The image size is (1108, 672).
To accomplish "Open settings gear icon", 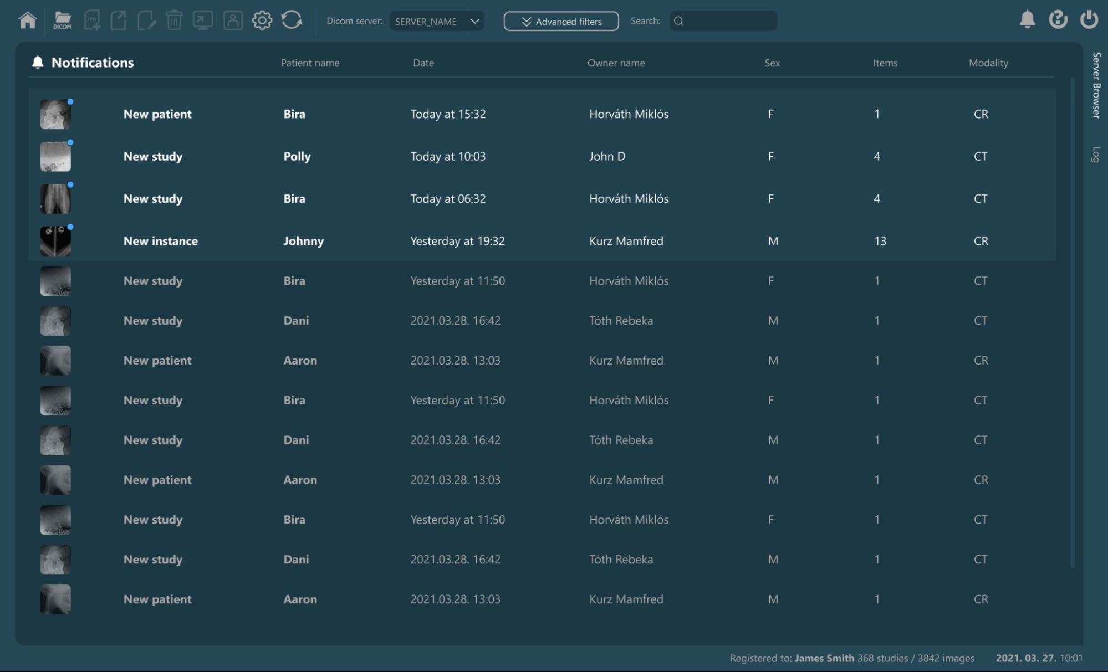I will pyautogui.click(x=262, y=20).
